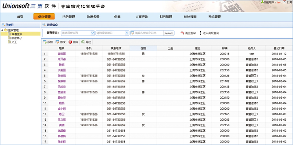Open the 请选择查询列 dropdown arrow
Viewport: 293px width, 145px height.
[92, 33]
